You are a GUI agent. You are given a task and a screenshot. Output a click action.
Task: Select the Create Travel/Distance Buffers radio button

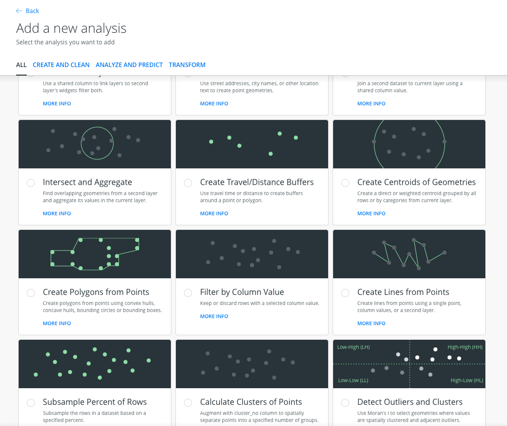click(x=188, y=183)
